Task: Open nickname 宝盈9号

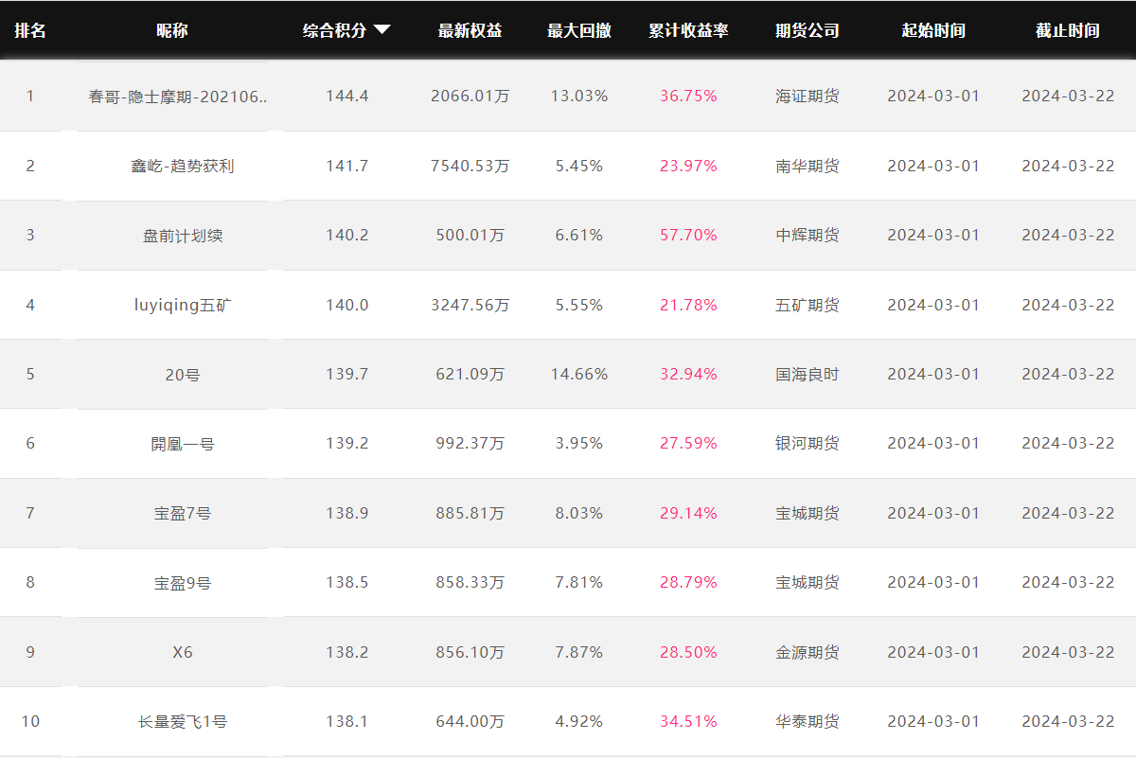Action: (183, 583)
